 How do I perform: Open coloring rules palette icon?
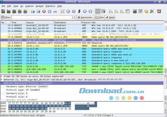point(146,11)
